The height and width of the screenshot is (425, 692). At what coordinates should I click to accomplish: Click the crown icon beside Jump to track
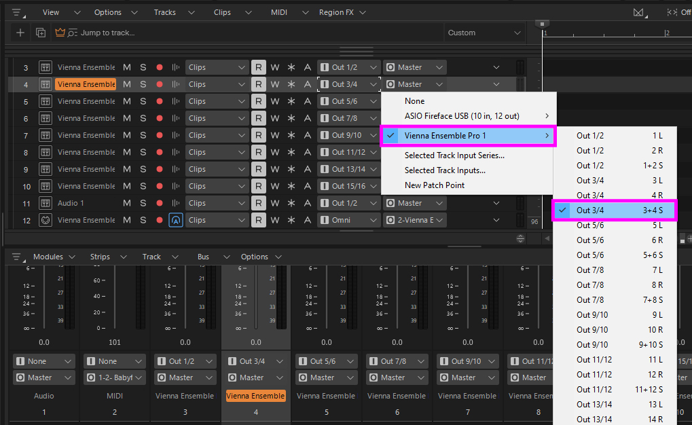[x=60, y=32]
